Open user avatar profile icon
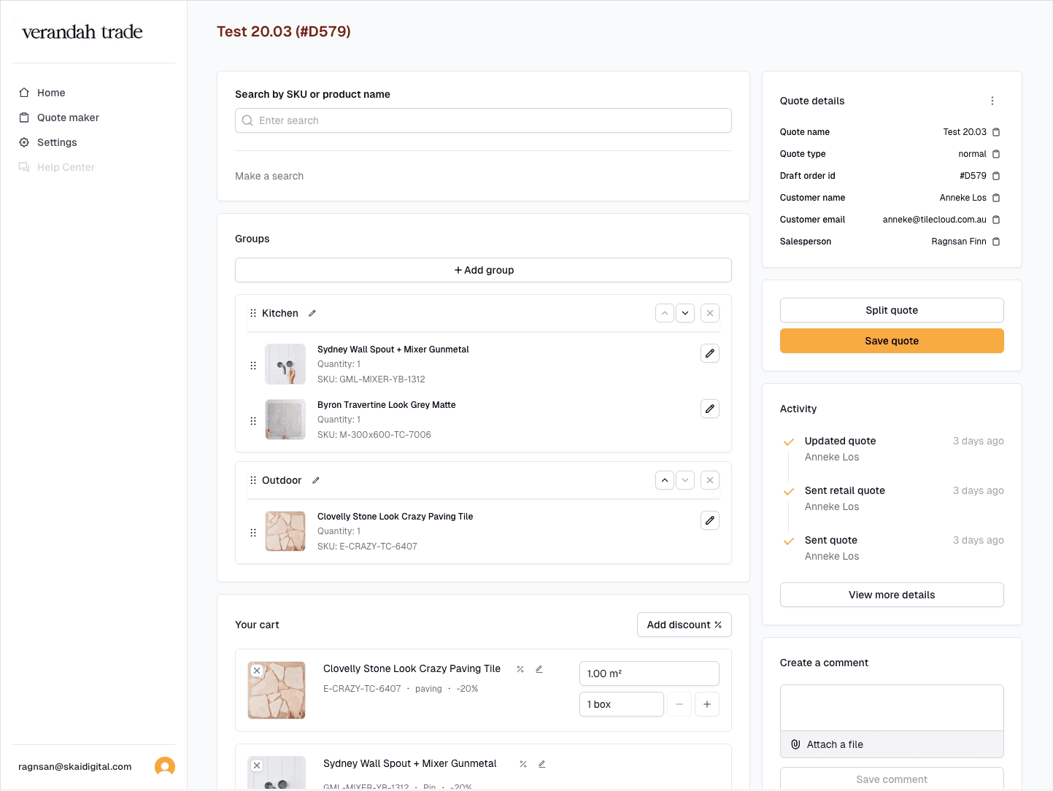Image resolution: width=1053 pixels, height=791 pixels. (x=165, y=766)
